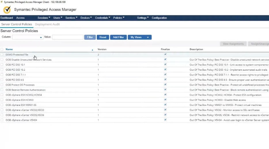269x149 pixels.
Task: Switch to the Server Control Policies tab
Action: (x=17, y=24)
